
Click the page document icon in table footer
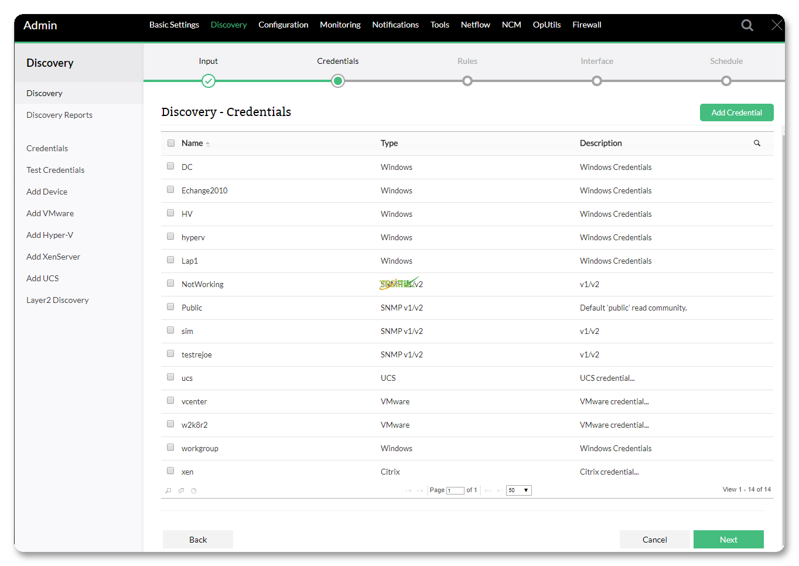click(194, 490)
